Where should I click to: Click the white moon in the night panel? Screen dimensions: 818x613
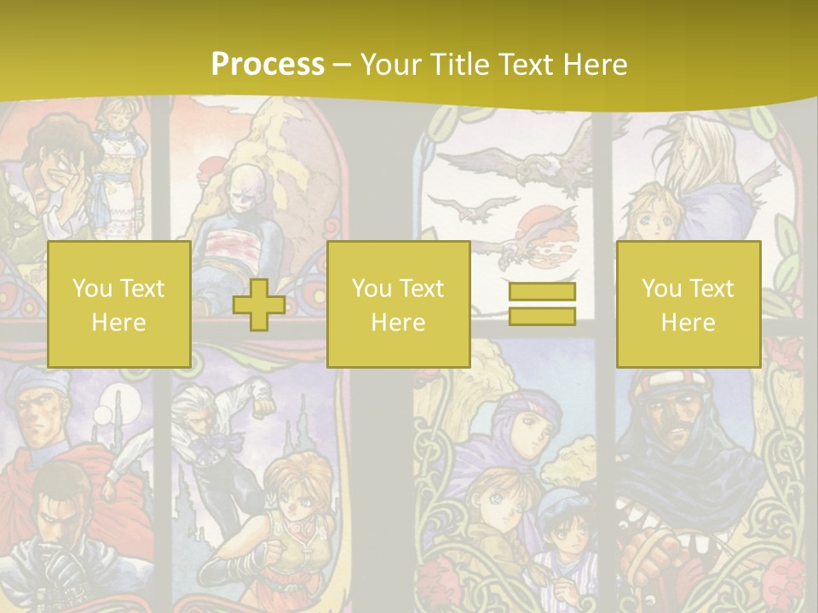[x=104, y=415]
